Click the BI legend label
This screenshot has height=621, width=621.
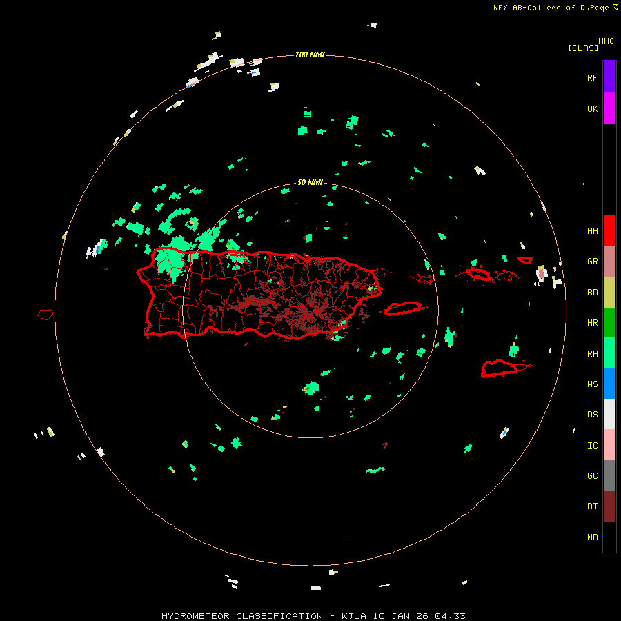592,506
